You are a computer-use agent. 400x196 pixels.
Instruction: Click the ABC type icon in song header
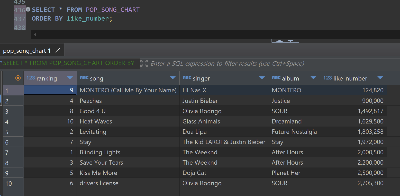(x=84, y=78)
